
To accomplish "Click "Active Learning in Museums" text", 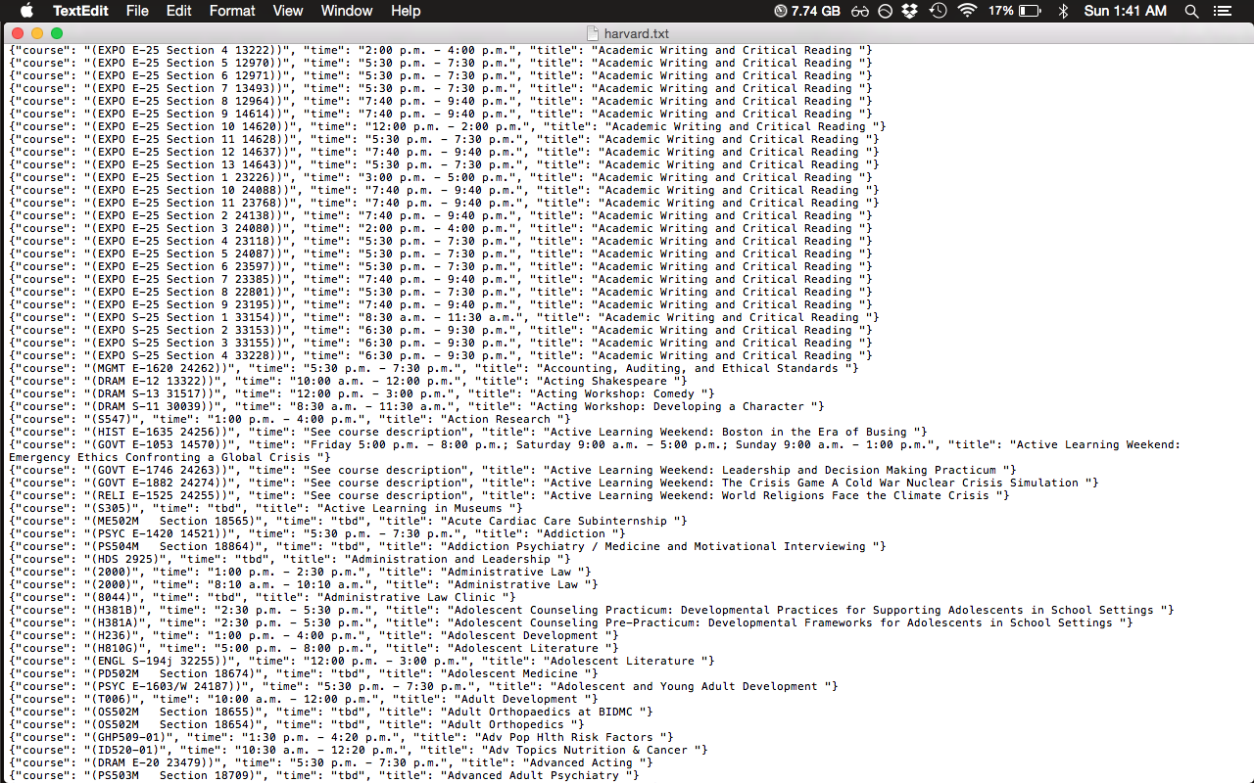I will pyautogui.click(x=411, y=508).
